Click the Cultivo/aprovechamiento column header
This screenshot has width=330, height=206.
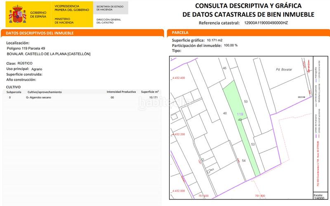click(x=45, y=92)
